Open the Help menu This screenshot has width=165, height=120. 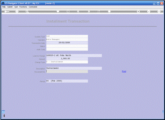click(x=4, y=7)
